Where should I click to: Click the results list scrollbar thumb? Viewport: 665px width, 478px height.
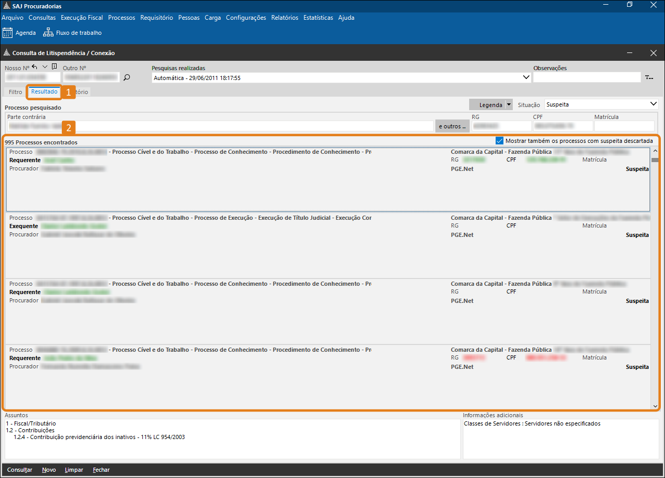[x=655, y=160]
